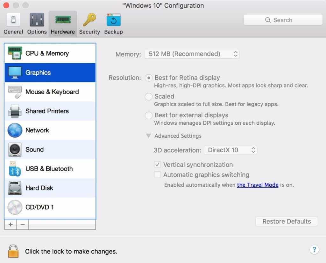The height and width of the screenshot is (263, 326).
Task: Click the Network globe icon
Action: point(15,130)
